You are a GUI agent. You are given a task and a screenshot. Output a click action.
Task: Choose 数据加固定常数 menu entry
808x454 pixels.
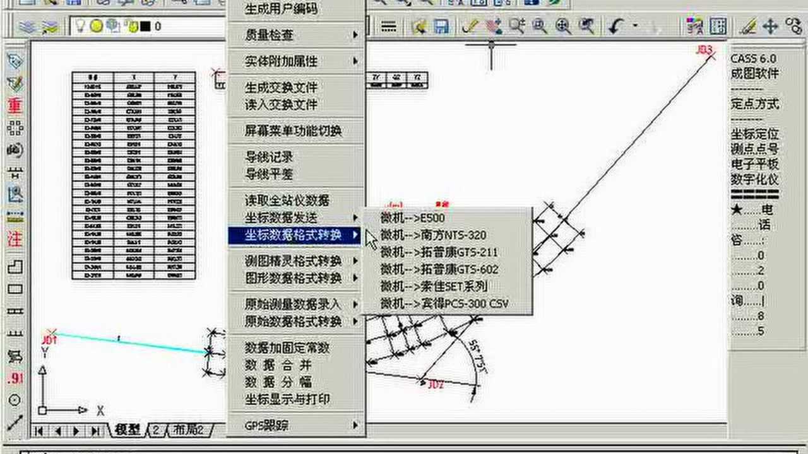[296, 347]
